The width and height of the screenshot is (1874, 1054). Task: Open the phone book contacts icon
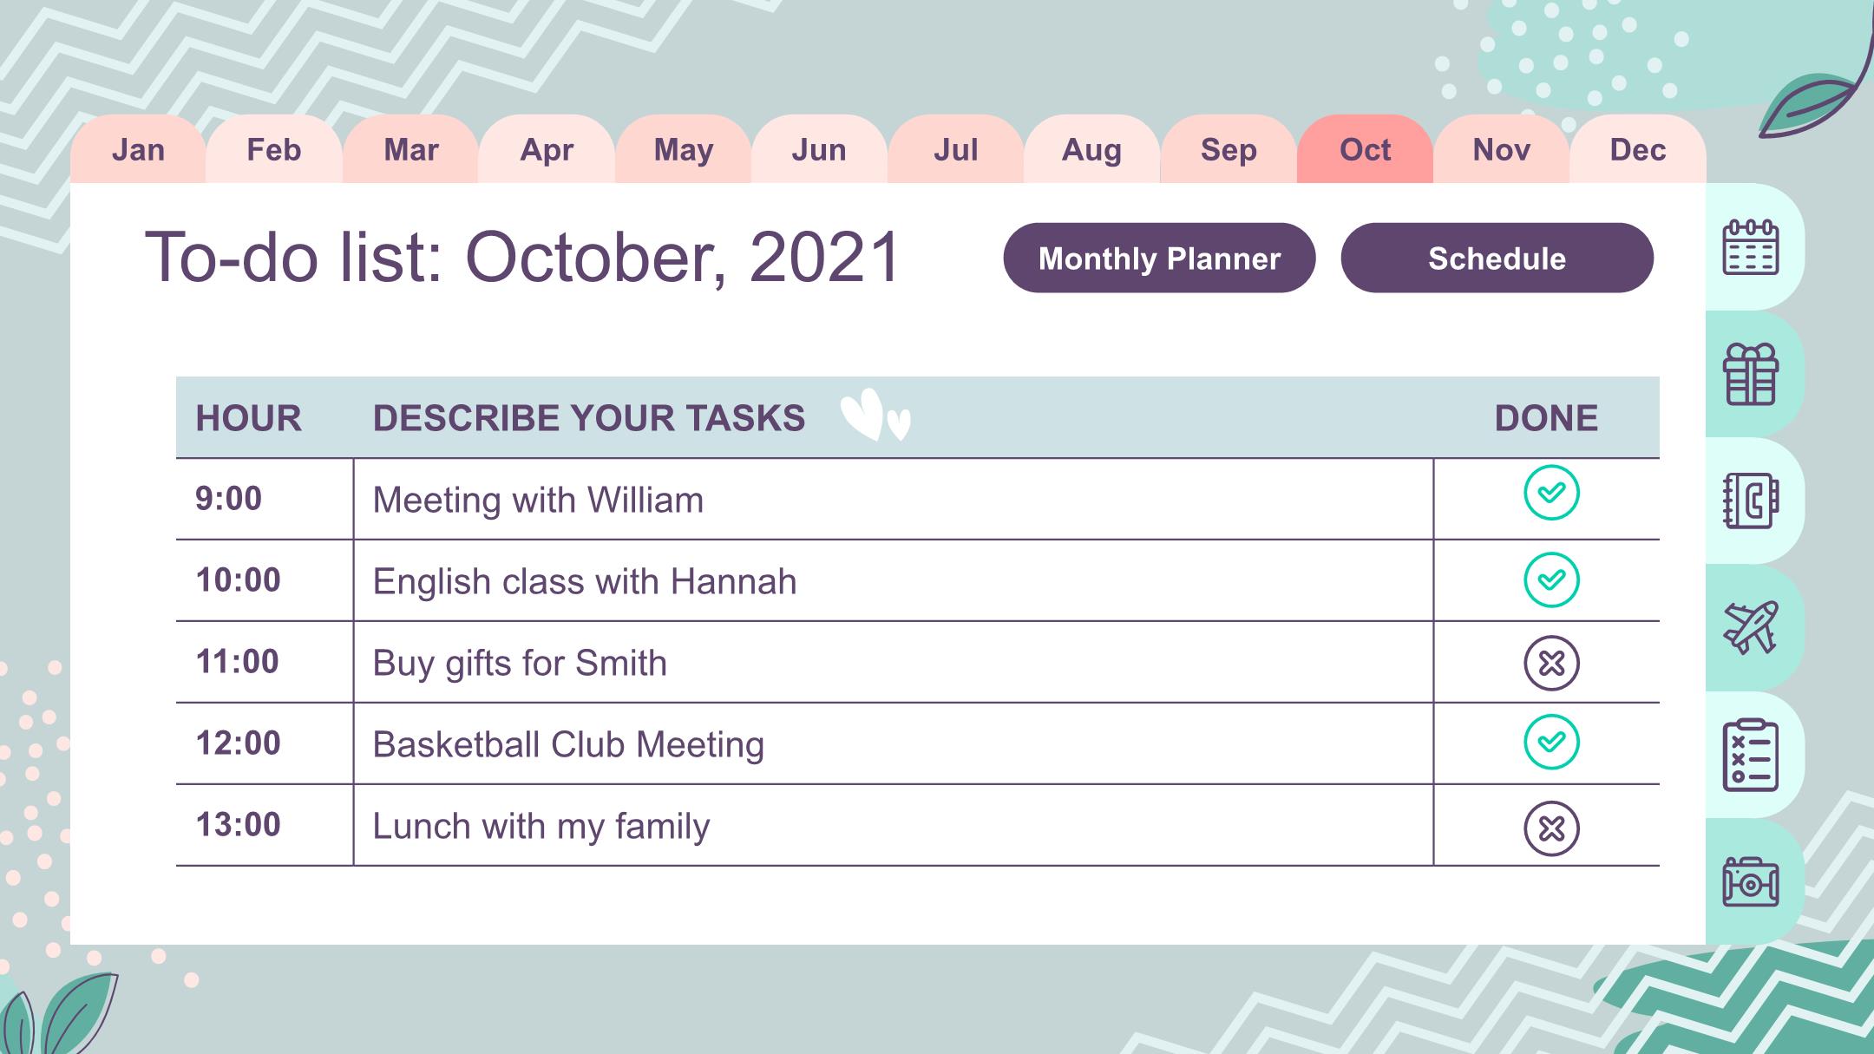point(1750,501)
